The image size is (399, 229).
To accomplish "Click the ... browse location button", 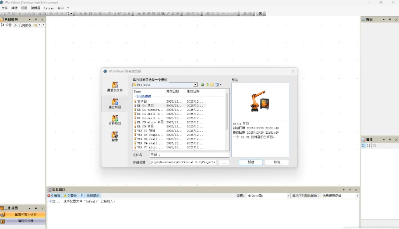I will pos(224,163).
